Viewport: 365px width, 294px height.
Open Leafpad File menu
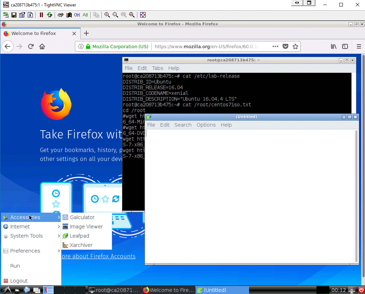pos(151,125)
